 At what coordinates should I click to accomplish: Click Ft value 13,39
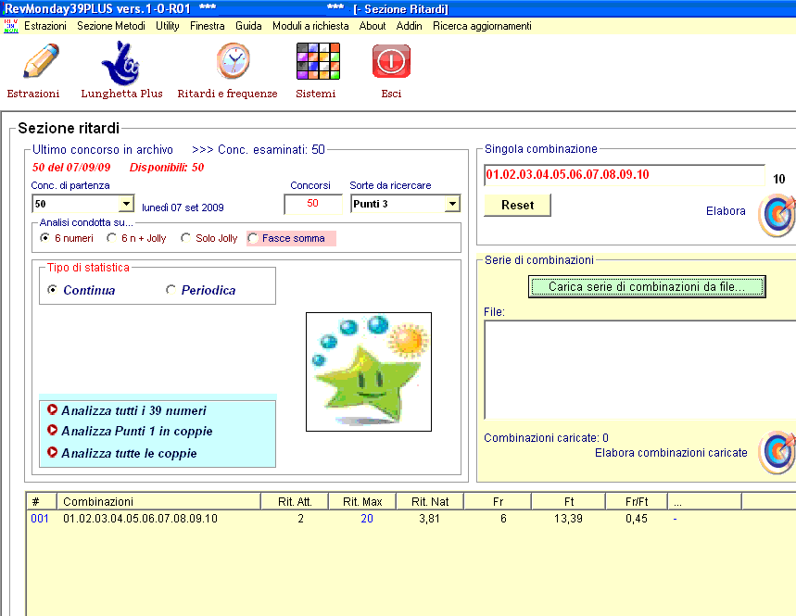(568, 519)
